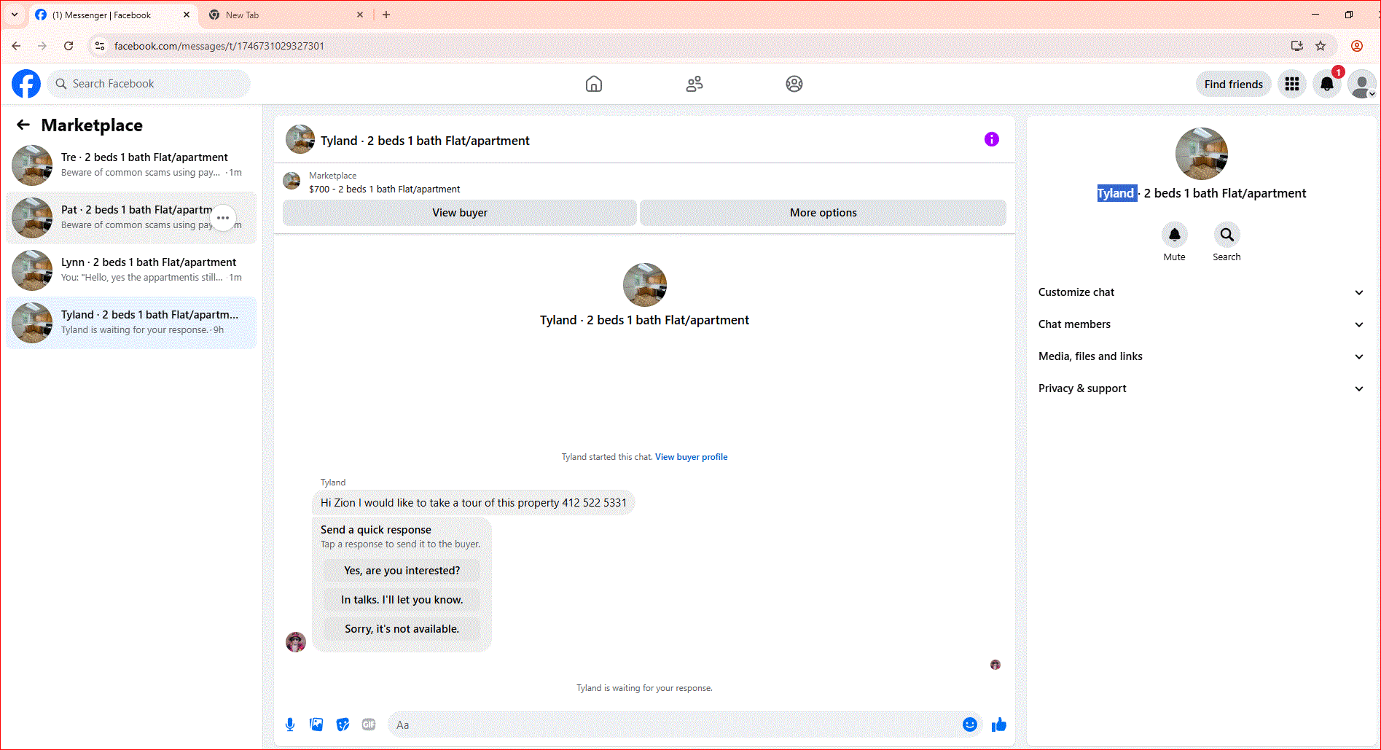The width and height of the screenshot is (1381, 750).
Task: Close the New Tab browser tab
Action: click(x=360, y=15)
